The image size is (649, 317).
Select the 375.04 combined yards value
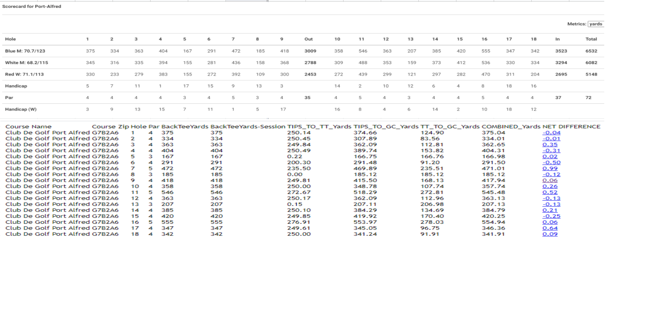[493, 133]
